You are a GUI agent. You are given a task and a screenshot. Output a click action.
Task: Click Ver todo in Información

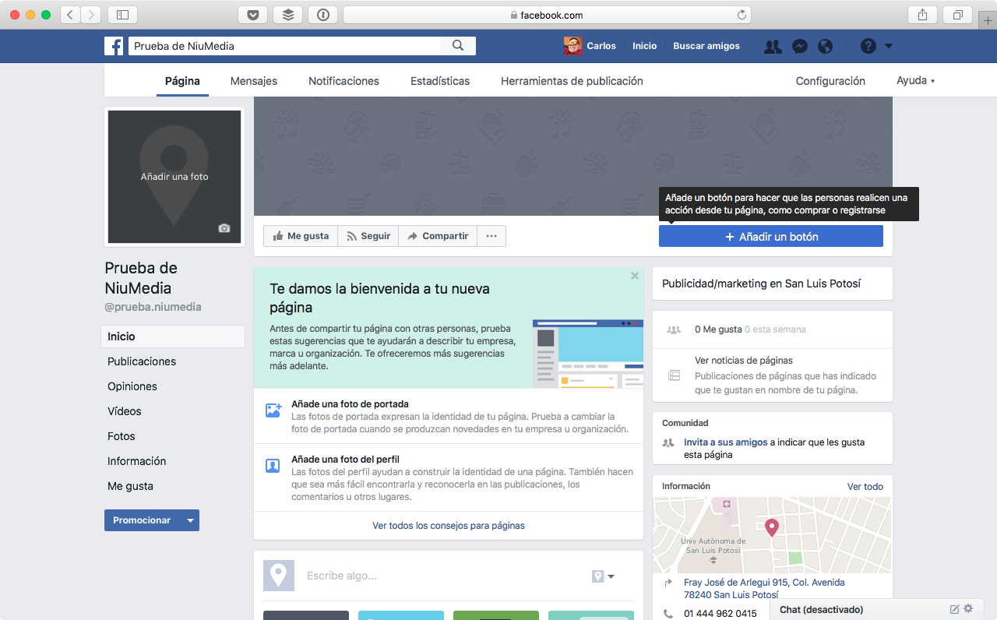tap(865, 487)
